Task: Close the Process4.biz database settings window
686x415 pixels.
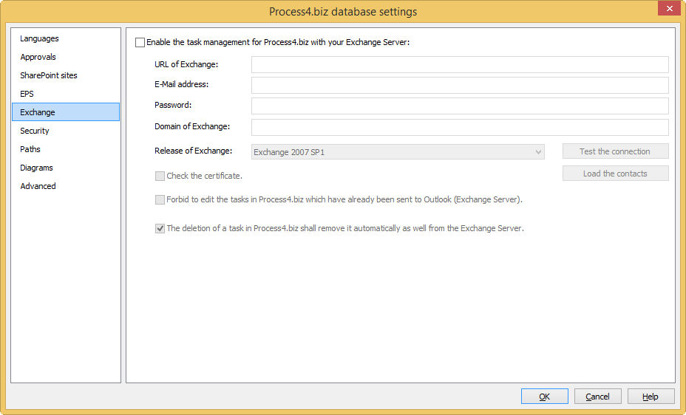Action: click(x=670, y=8)
